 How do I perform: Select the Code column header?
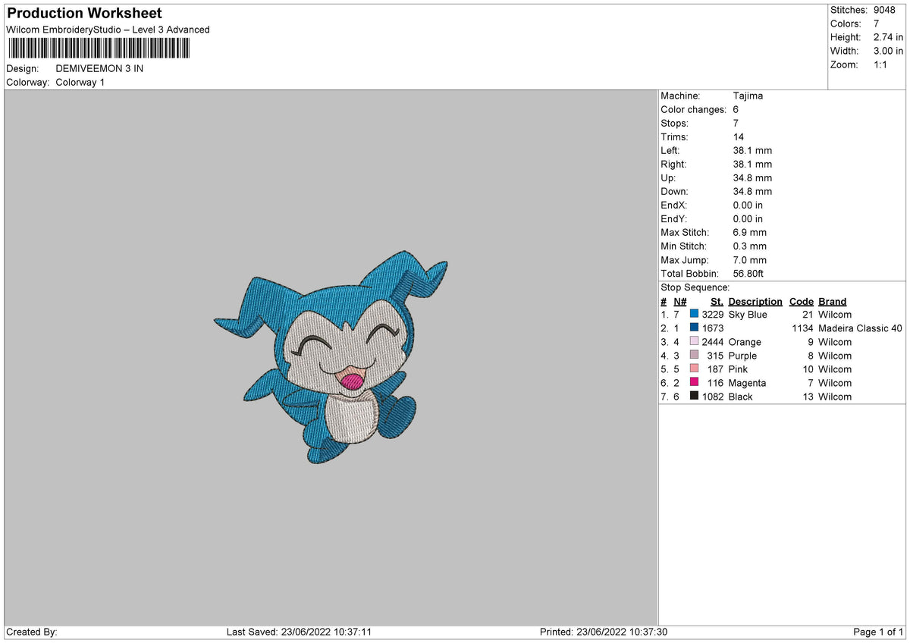(x=801, y=302)
